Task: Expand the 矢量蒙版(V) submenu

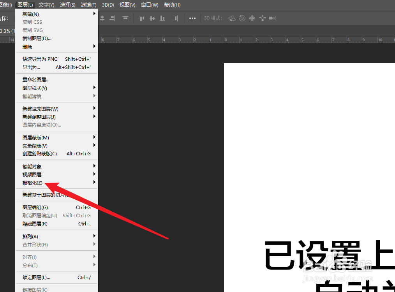Action: 57,146
